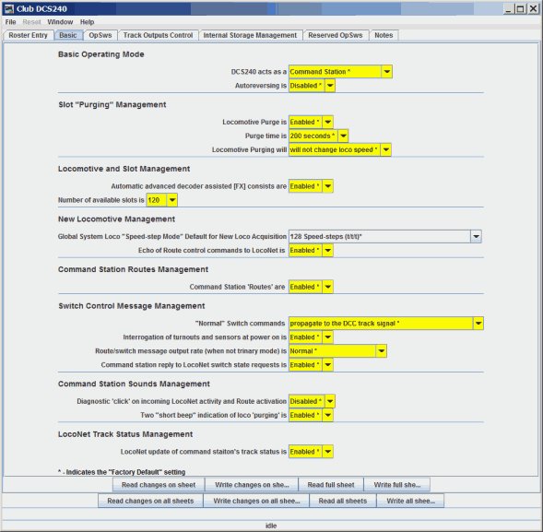Switch to the Notes tab
The width and height of the screenshot is (543, 532).
384,35
